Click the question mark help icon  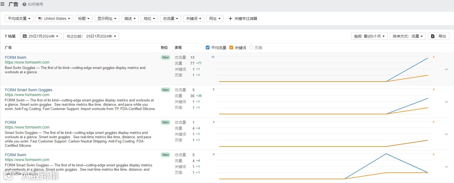coord(24,4)
